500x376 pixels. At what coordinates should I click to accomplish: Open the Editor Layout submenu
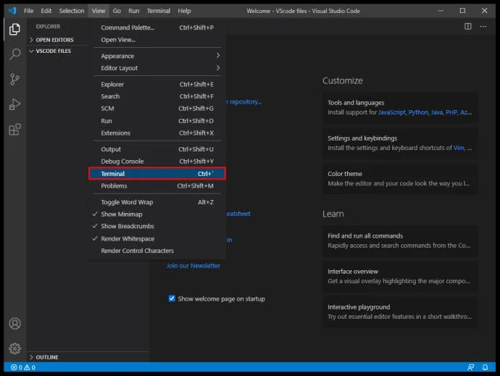[x=157, y=68]
